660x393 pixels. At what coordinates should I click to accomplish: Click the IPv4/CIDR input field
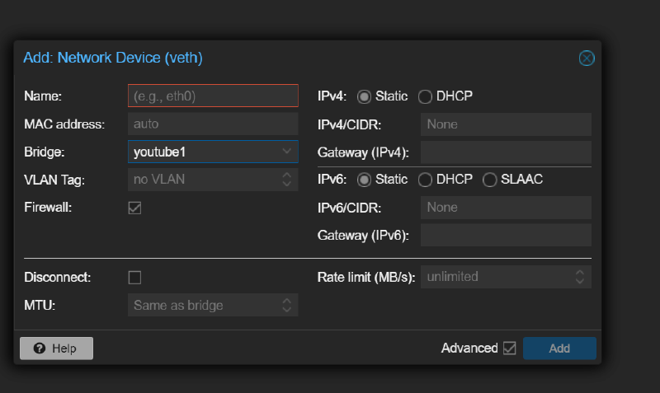505,124
